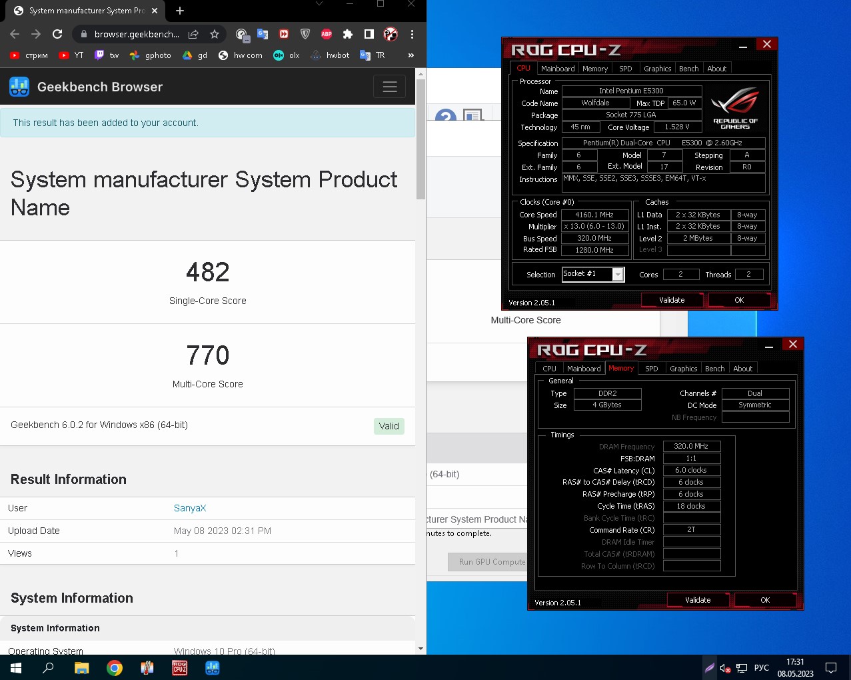The width and height of the screenshot is (851, 680).
Task: Select the DRAM Frequency 320.0 MHz value
Action: [691, 446]
